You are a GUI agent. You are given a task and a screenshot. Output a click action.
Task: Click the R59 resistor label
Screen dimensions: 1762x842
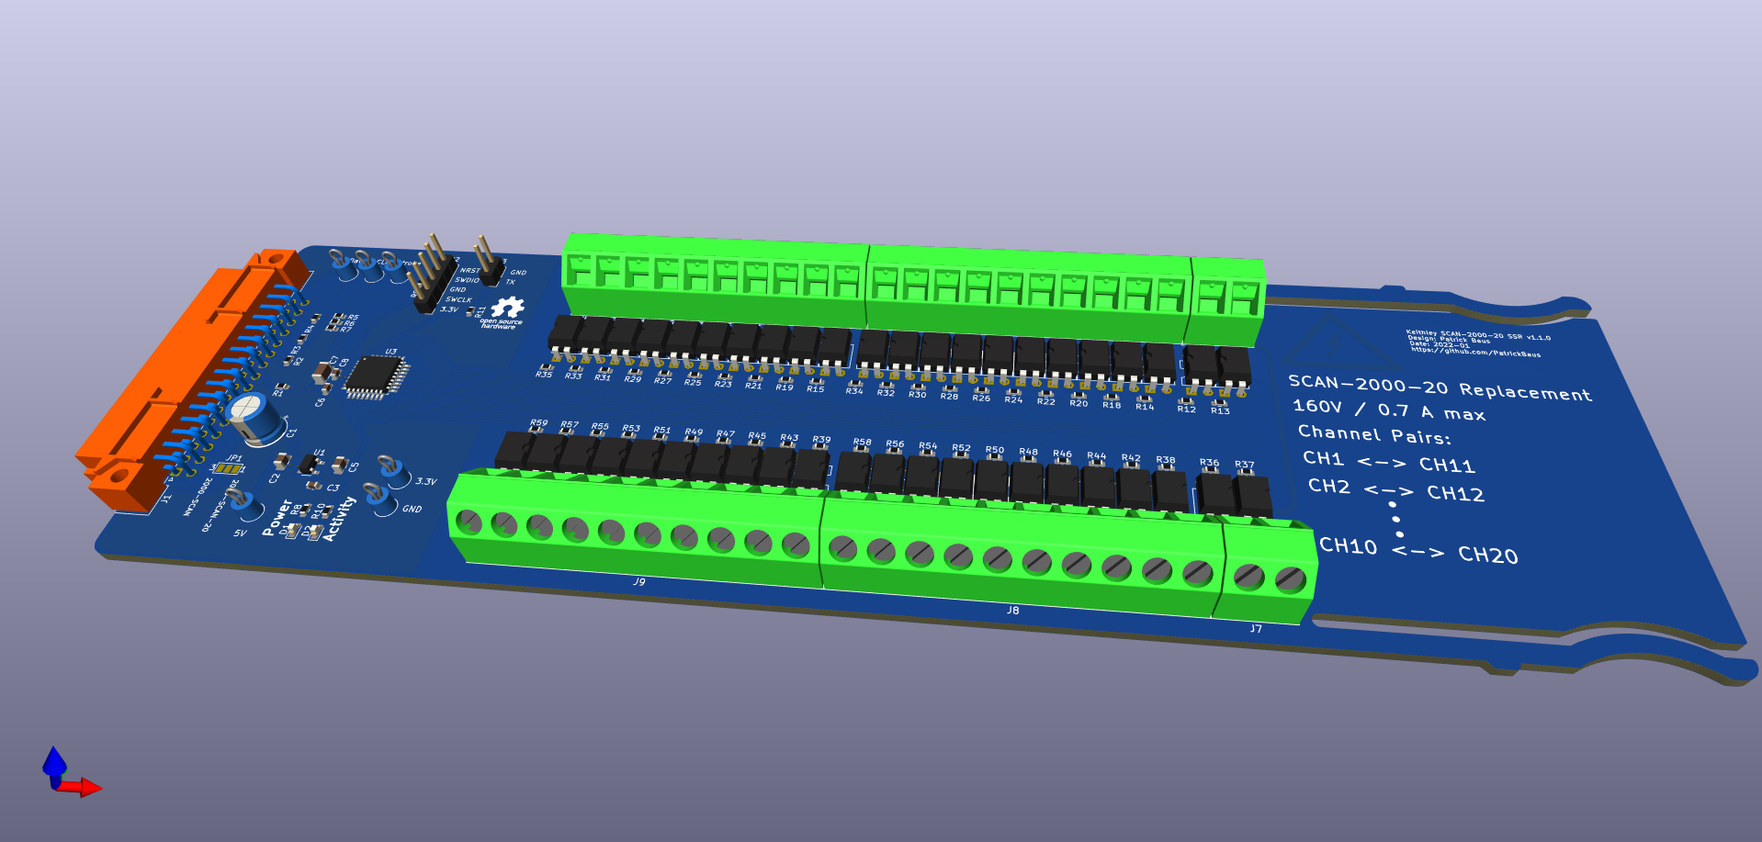pyautogui.click(x=539, y=423)
